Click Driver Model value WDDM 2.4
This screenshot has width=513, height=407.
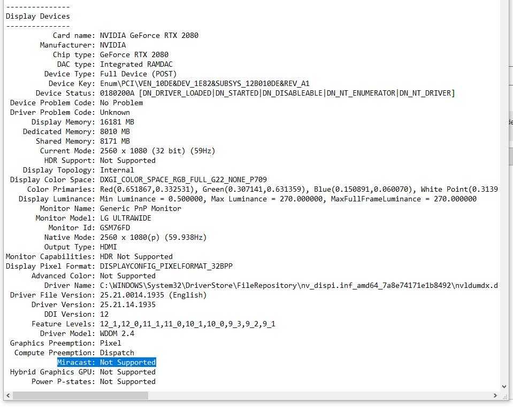[x=117, y=333]
